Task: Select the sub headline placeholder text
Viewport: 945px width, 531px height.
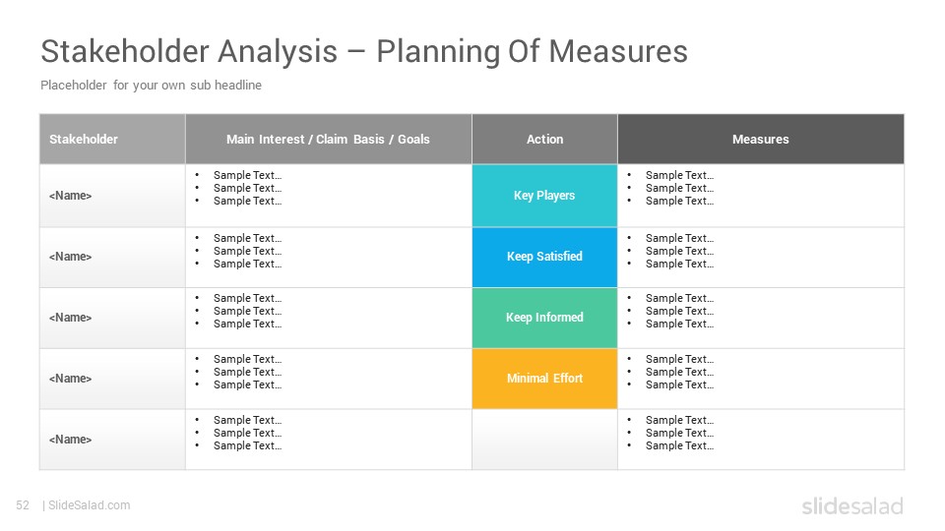Action: [x=151, y=85]
